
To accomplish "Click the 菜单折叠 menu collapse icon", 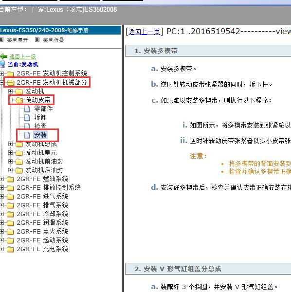I will coord(37,40).
